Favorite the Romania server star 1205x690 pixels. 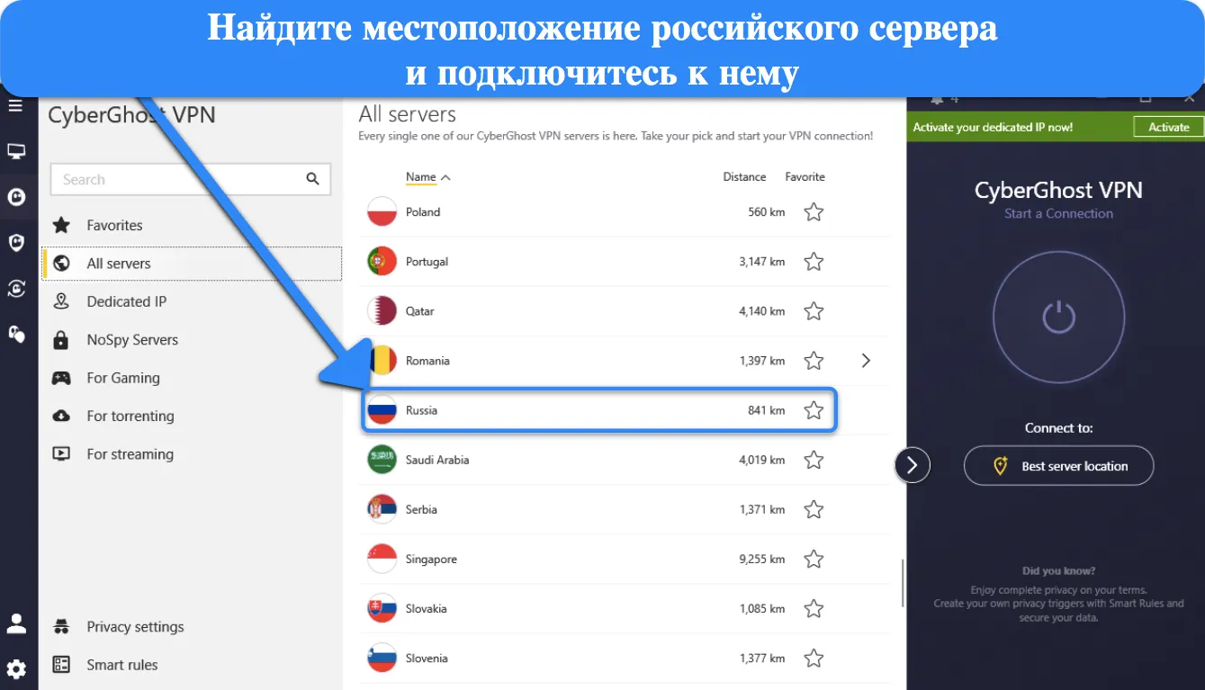point(814,361)
